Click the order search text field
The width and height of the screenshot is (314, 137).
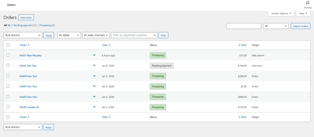[x=243, y=26]
